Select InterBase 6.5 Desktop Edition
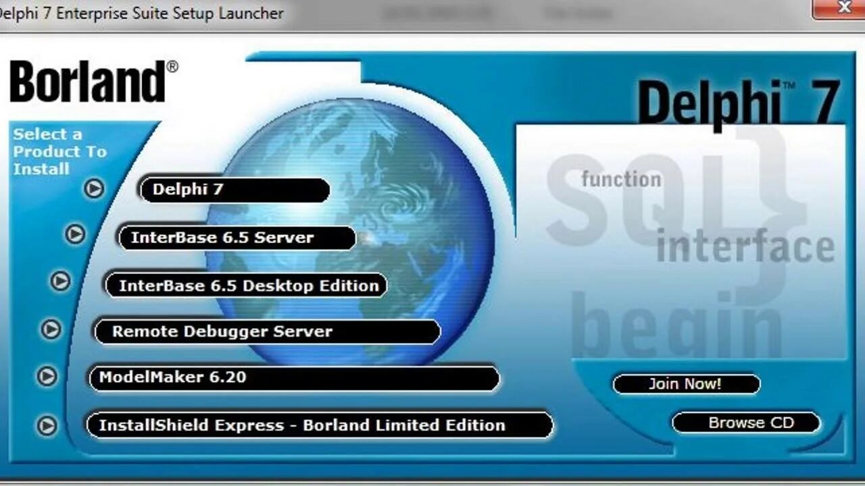This screenshot has height=486, width=865. tap(245, 286)
